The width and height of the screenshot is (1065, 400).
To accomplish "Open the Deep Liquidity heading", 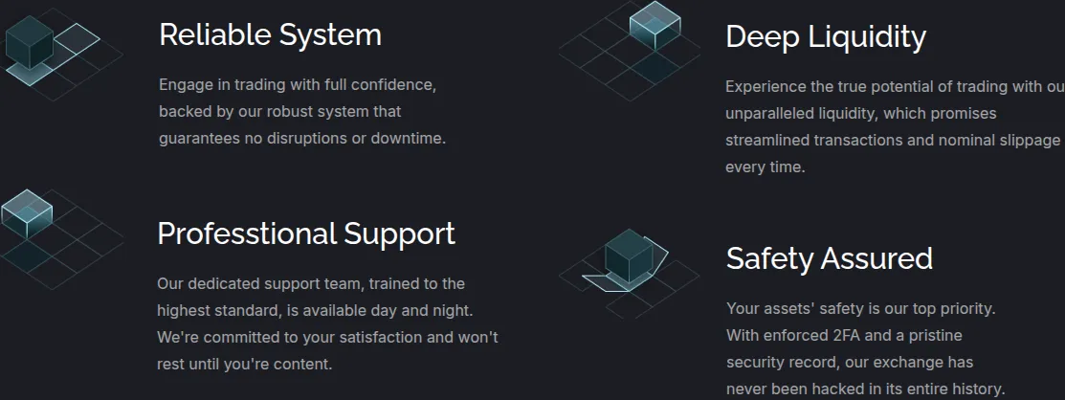I will (x=825, y=36).
